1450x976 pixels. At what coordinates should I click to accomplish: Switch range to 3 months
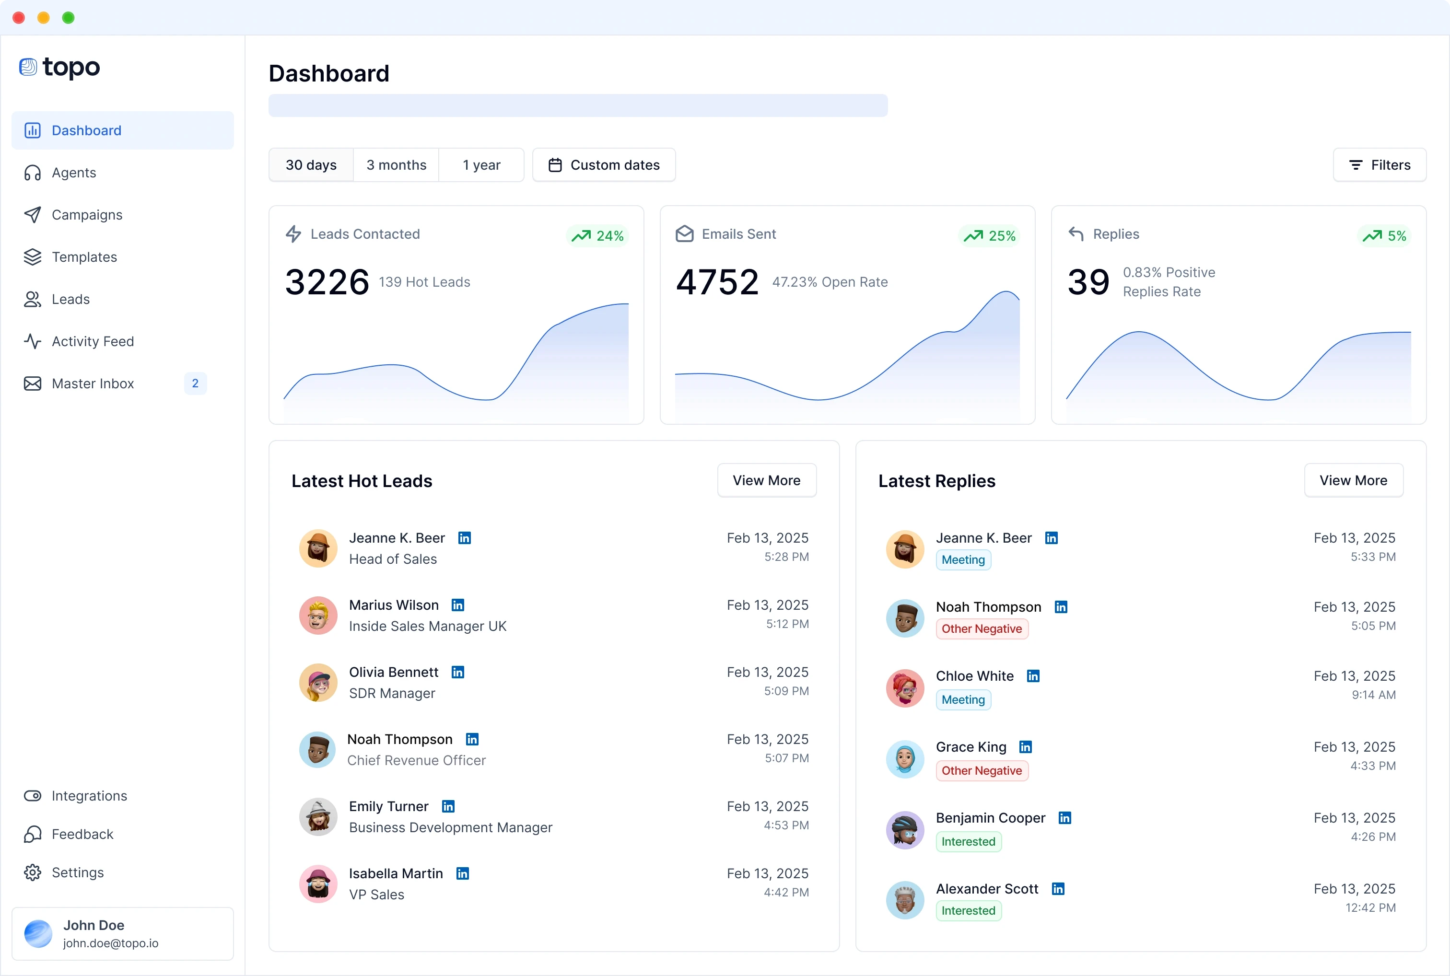(x=396, y=165)
